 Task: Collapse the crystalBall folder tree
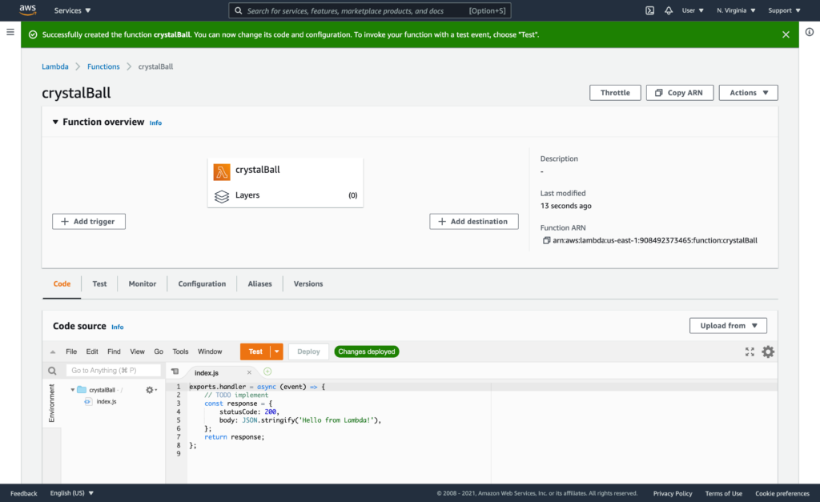click(73, 390)
